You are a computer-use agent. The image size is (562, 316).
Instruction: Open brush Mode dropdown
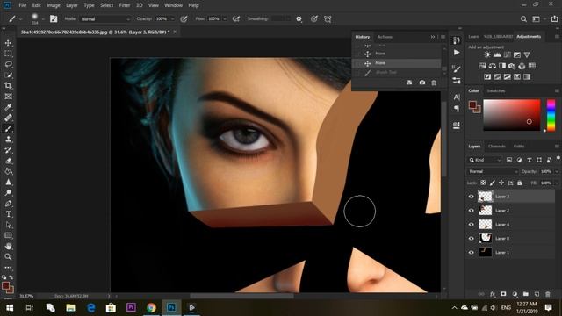pyautogui.click(x=105, y=19)
